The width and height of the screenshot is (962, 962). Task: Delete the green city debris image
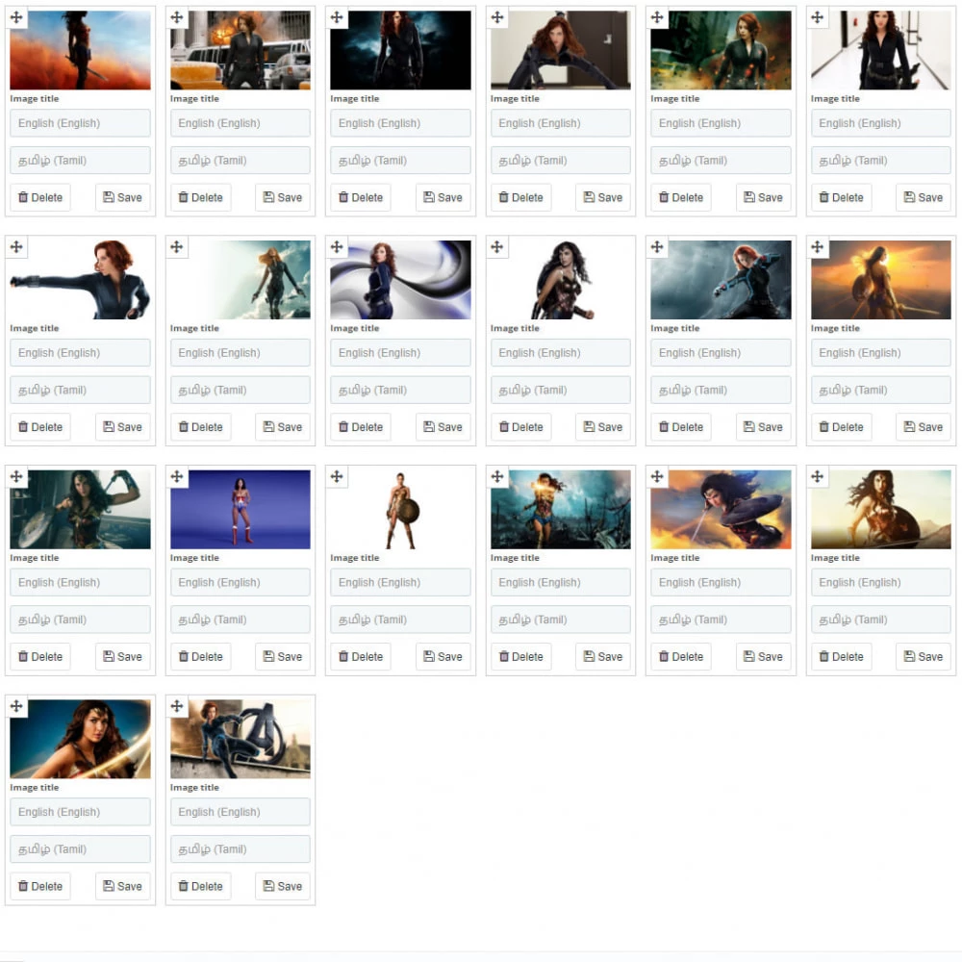pyautogui.click(x=681, y=197)
